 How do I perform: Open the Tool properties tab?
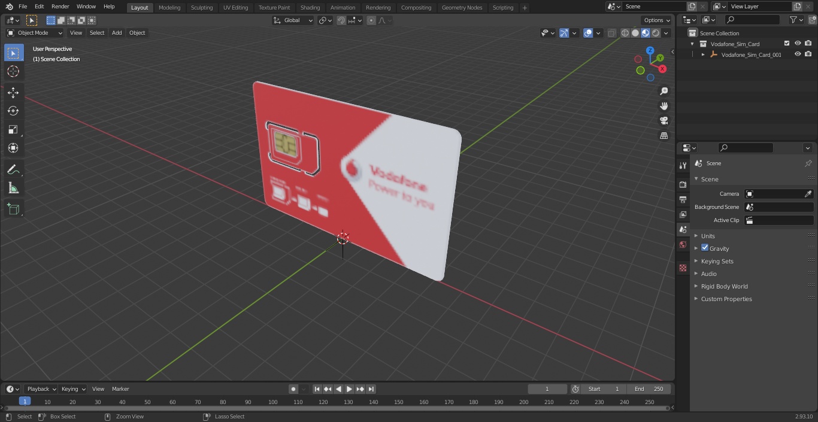point(683,165)
